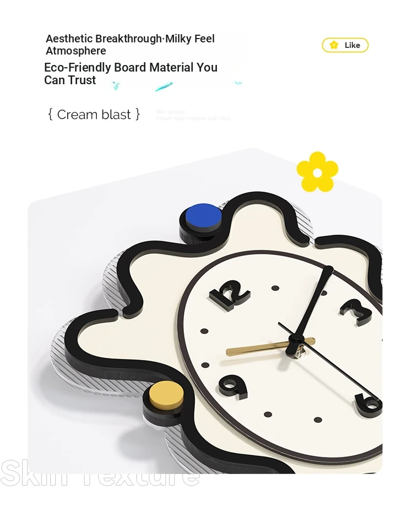Click the large yellow flower decoration

[317, 172]
